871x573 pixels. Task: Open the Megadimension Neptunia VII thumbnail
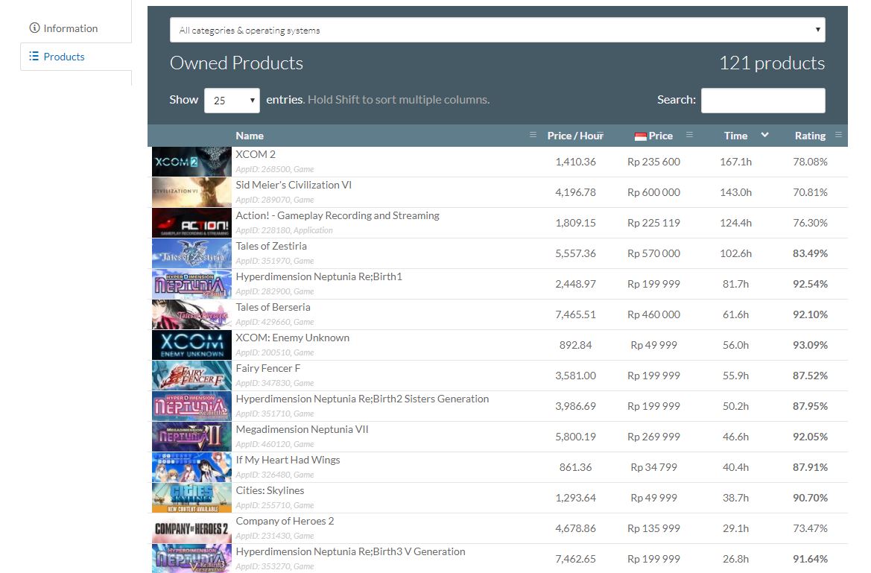(x=191, y=437)
